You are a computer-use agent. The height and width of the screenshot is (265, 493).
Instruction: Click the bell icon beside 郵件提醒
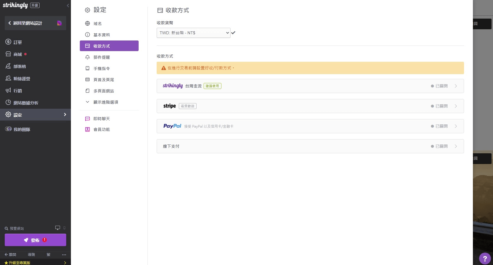click(x=87, y=57)
